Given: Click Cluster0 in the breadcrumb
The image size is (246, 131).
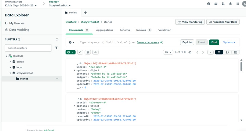Looking at the screenshot, I should tap(71, 22).
